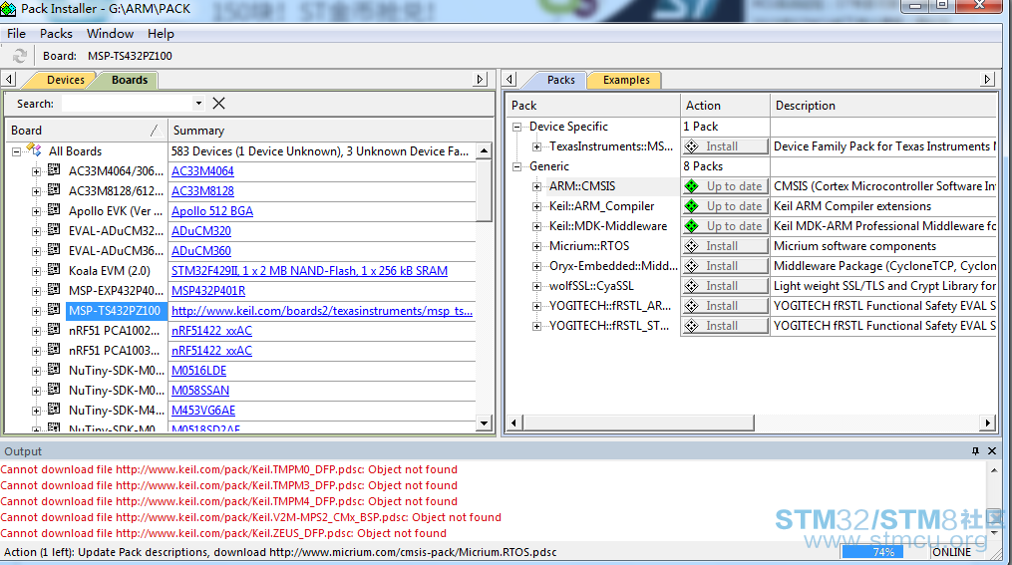Click install diamond icon for wolfSSL::CyaSSL

(x=692, y=286)
